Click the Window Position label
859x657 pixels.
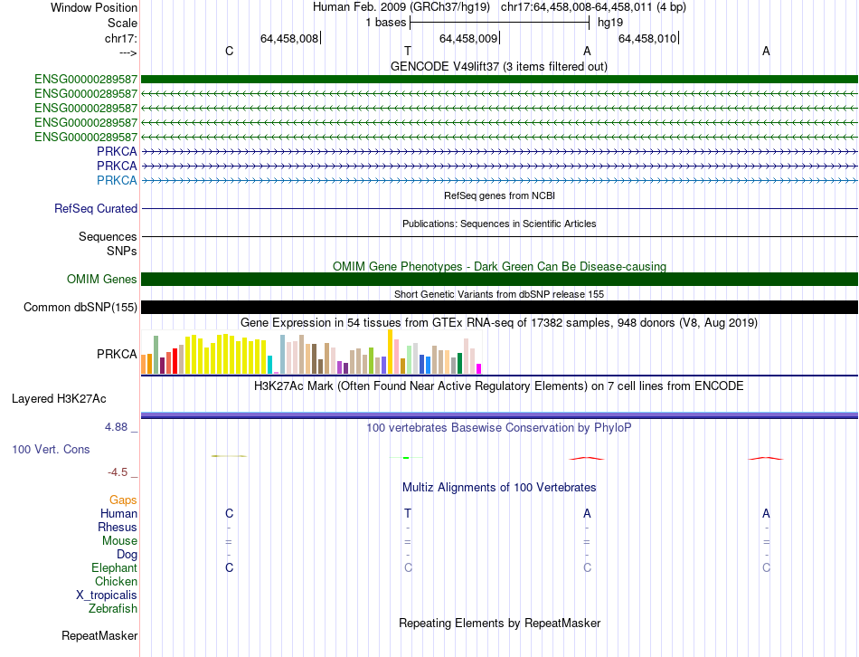(x=94, y=7)
